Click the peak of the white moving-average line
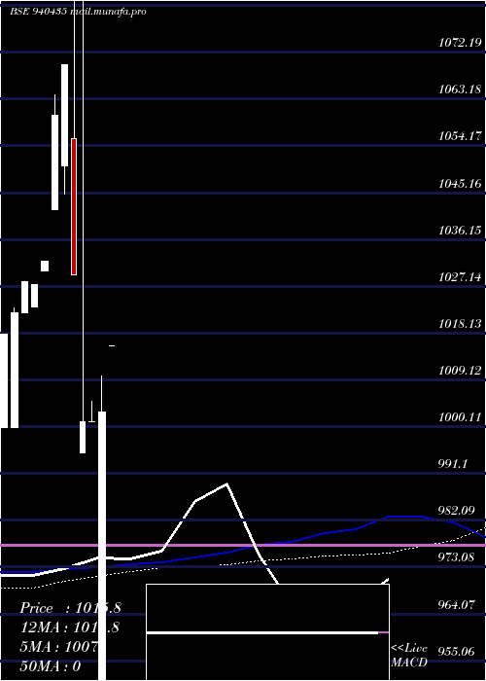Screen dimensions: 486x681 (x=226, y=484)
